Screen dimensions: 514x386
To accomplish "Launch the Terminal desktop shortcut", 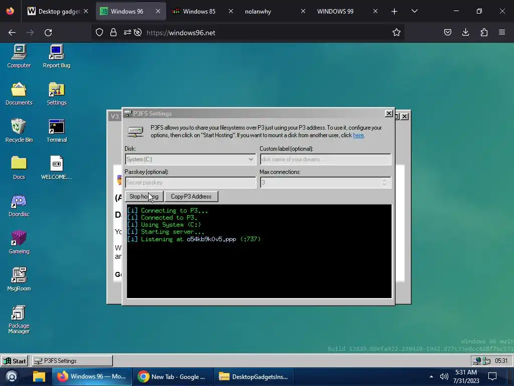I will (x=56, y=131).
